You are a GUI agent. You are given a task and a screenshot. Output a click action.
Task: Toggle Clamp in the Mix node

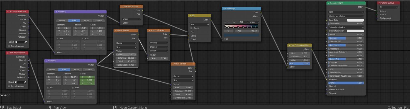(x=191, y=28)
